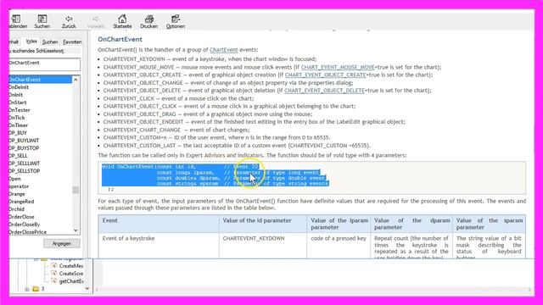Select Orange in the index list
This screenshot has height=305, width=543.
click(x=17, y=194)
